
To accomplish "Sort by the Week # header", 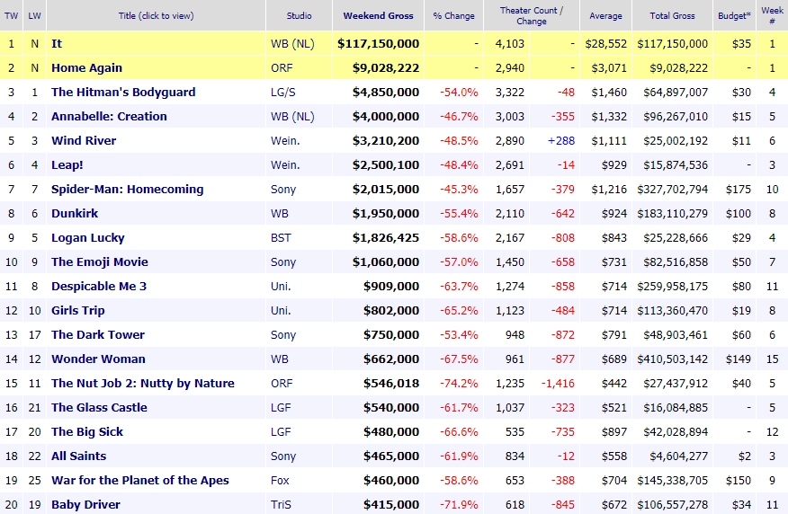I will 772,15.
